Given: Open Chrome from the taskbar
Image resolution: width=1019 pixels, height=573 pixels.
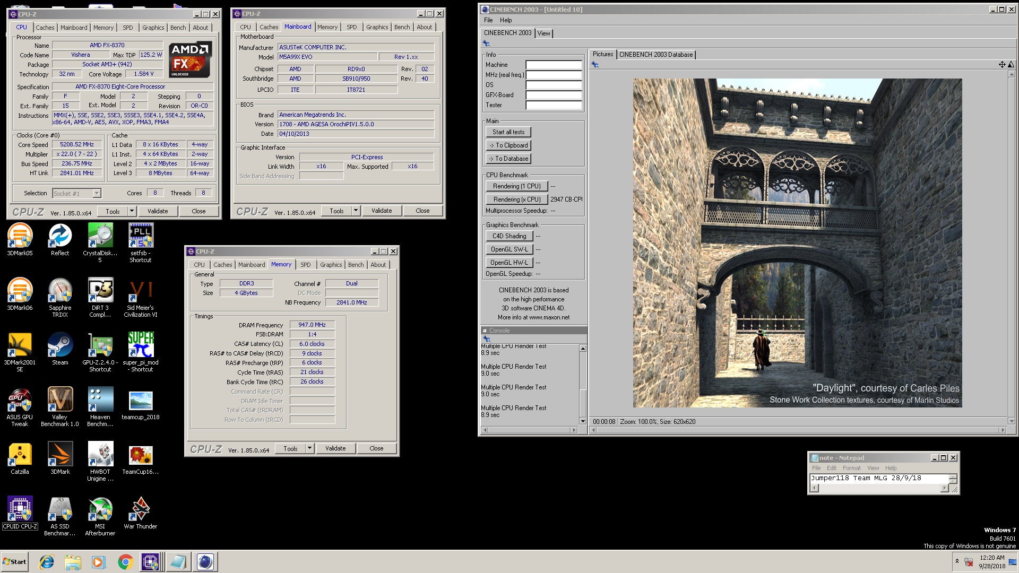Looking at the screenshot, I should coord(125,561).
